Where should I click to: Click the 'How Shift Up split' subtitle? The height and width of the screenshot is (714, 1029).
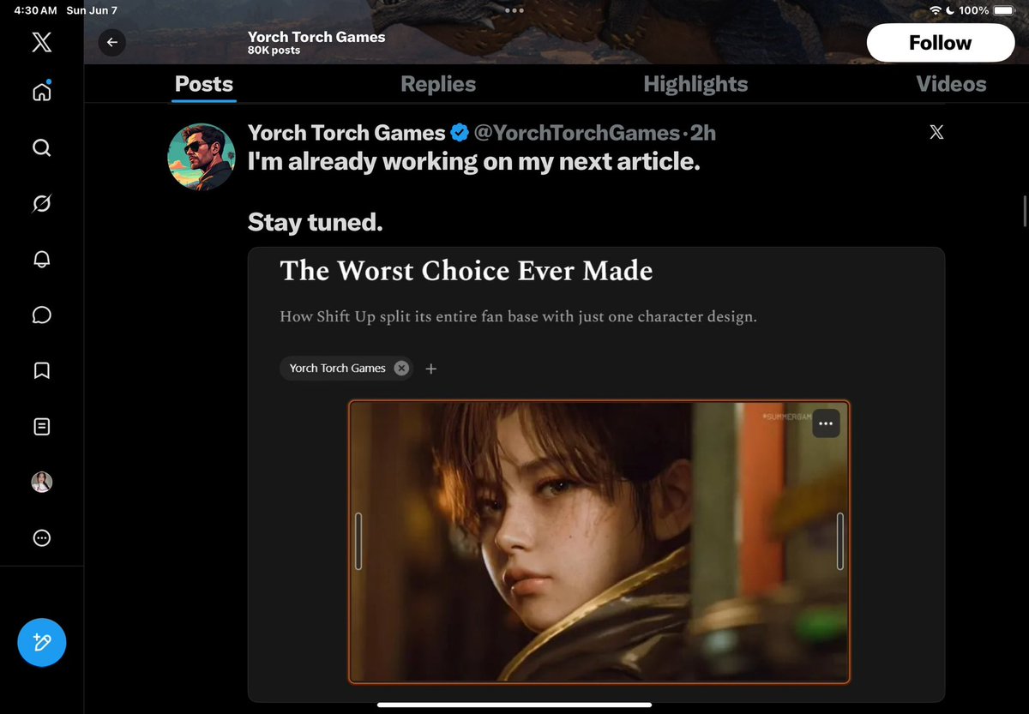point(518,316)
